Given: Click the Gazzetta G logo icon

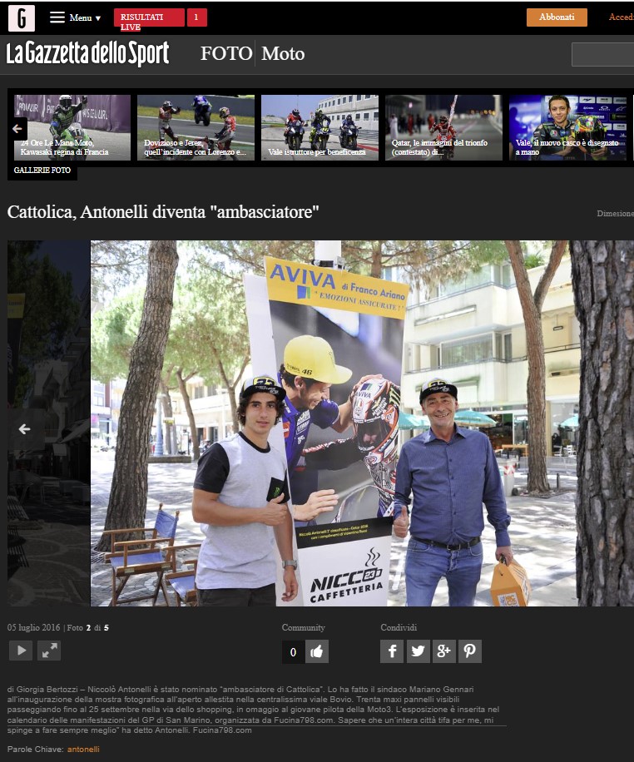Looking at the screenshot, I should (22, 18).
